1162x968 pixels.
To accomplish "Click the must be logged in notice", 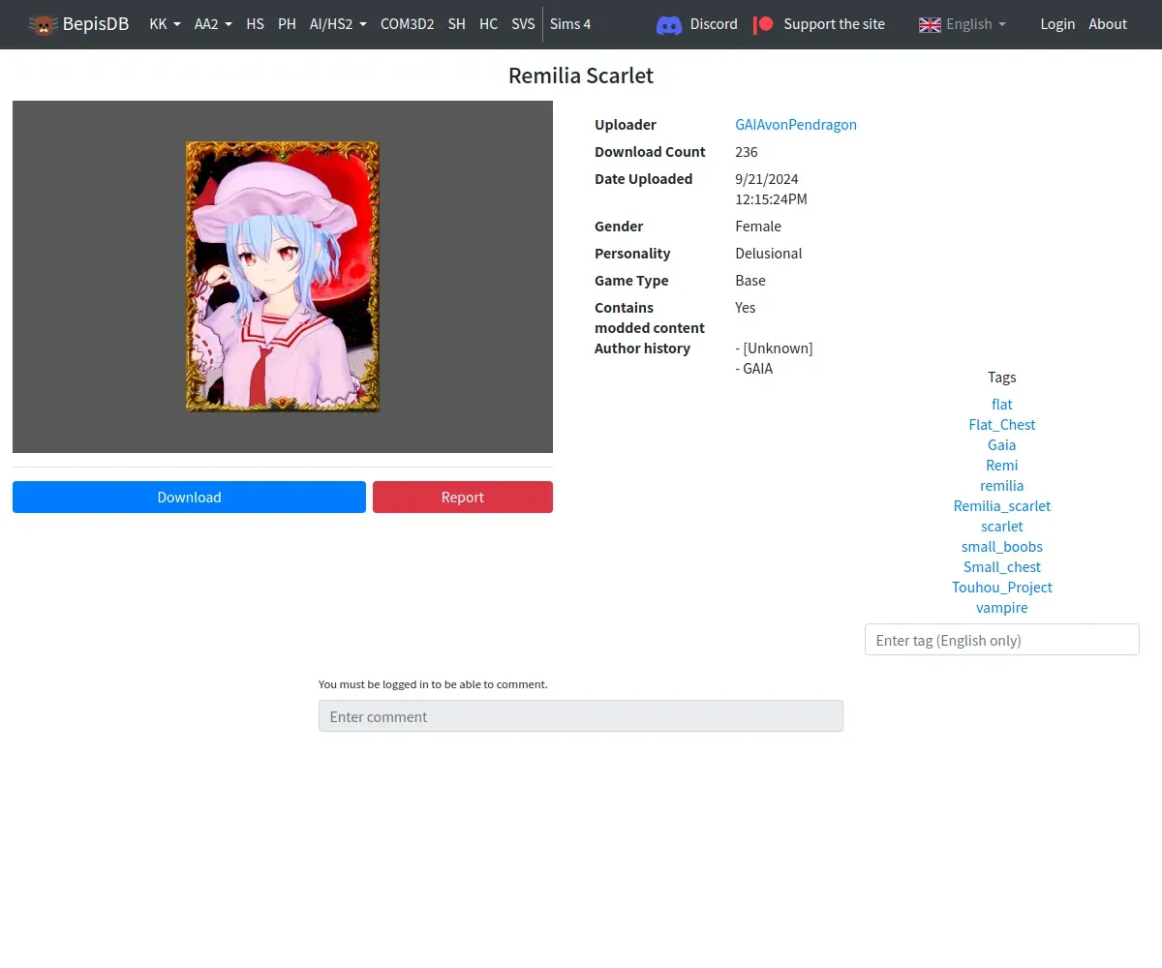I will point(433,684).
